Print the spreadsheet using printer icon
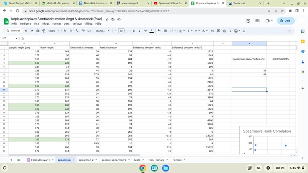Viewport: 308px width, 173px height. [x=38, y=31]
